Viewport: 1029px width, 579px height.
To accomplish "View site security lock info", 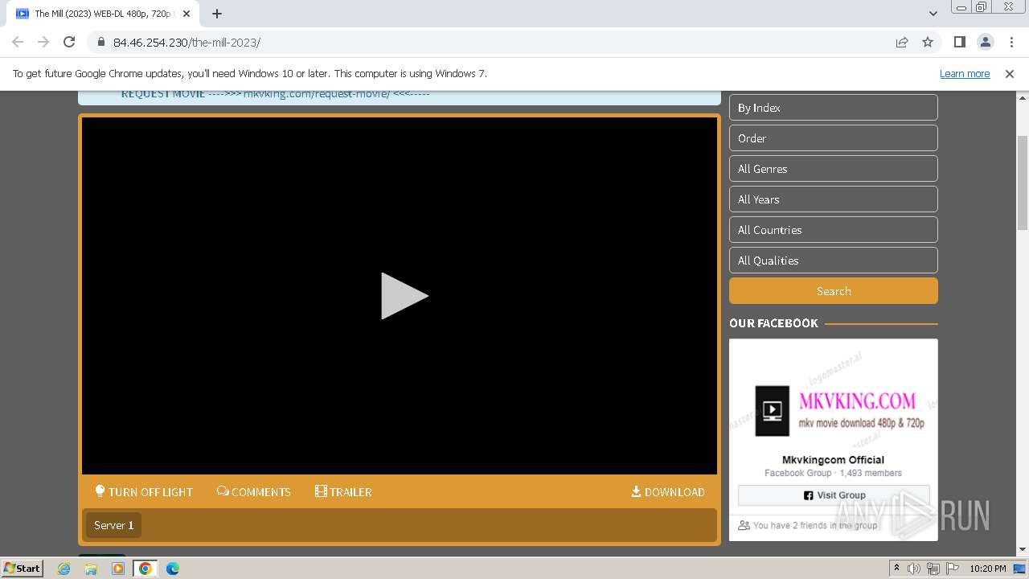I will tap(100, 42).
